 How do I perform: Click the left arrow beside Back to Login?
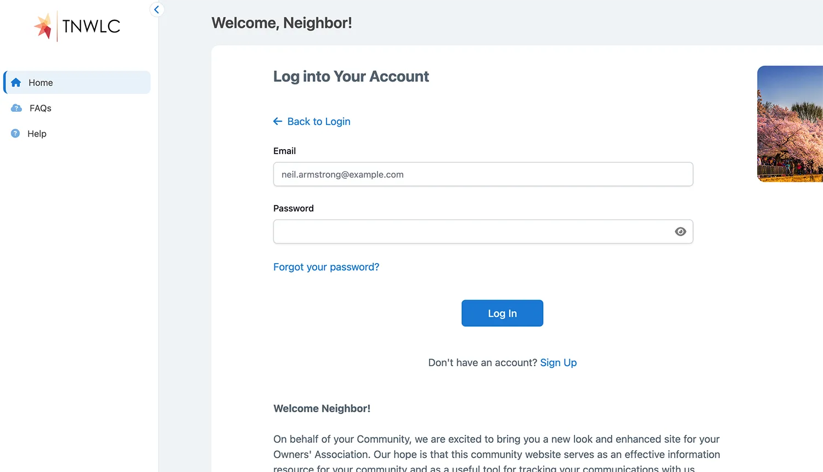[x=278, y=121]
